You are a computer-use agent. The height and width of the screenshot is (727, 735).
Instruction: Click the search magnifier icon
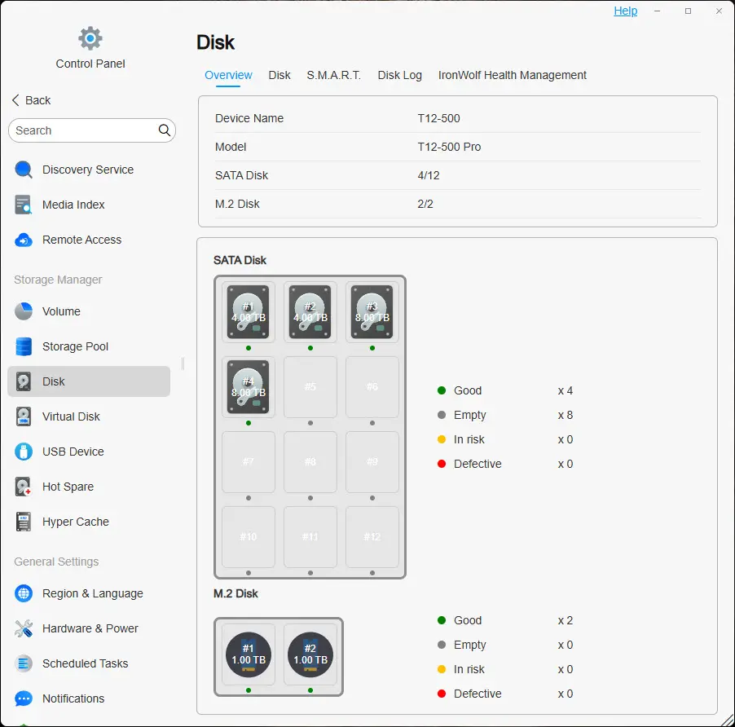(164, 130)
